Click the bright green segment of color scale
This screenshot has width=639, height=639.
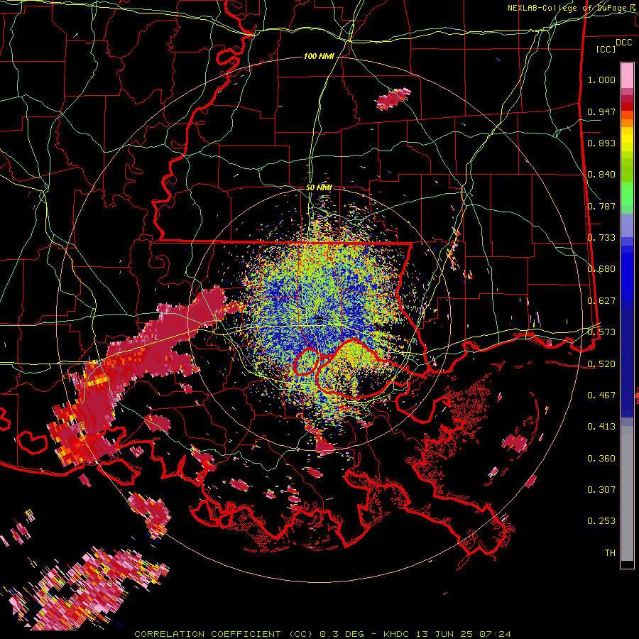tap(627, 194)
